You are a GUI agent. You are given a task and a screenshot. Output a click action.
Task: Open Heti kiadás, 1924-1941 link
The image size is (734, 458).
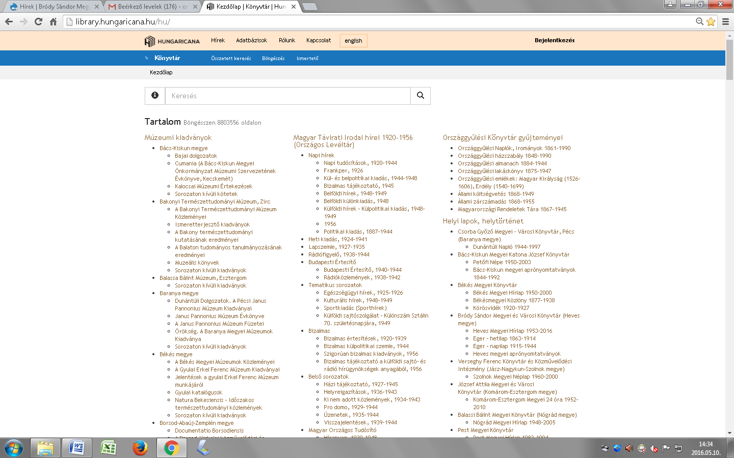pyautogui.click(x=337, y=239)
